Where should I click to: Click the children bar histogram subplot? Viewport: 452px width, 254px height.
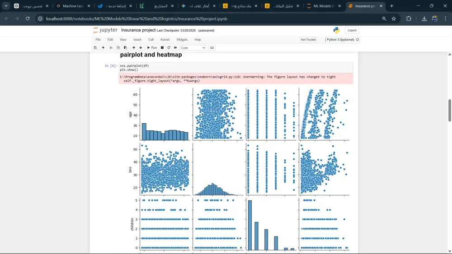(x=271, y=223)
